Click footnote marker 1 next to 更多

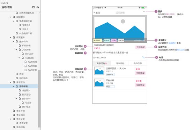(156, 11)
